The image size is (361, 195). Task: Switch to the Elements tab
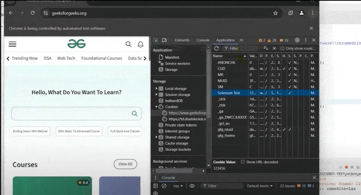(x=182, y=40)
